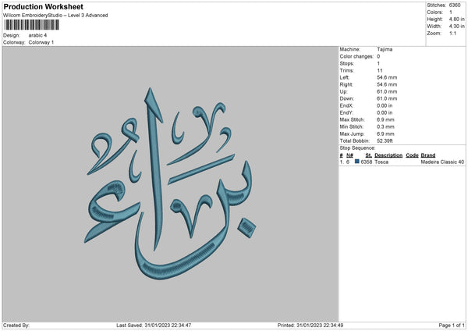Screen dimensions: 468x331
Task: Click the Stitches value 6360
Action: coord(453,5)
